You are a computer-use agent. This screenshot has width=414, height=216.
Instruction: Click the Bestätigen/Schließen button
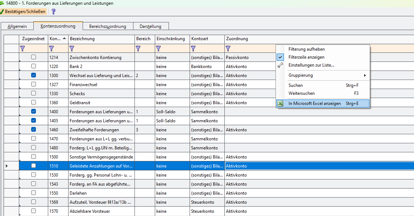[23, 12]
